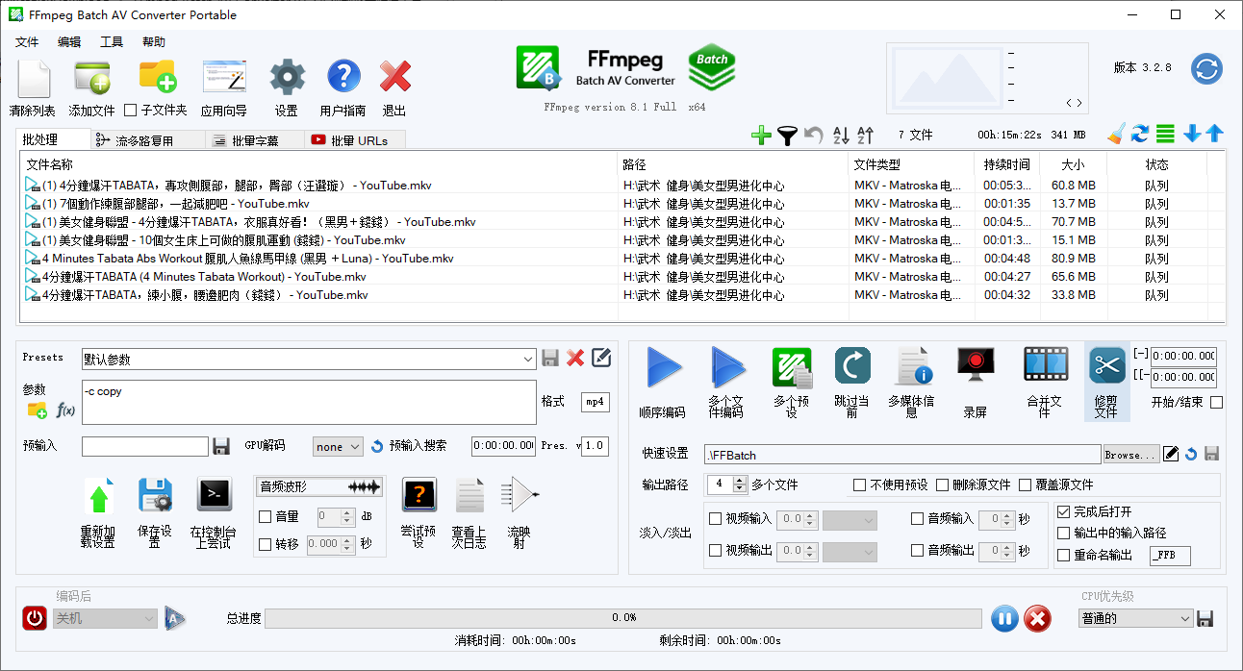Pause encoding with blue pause button
The image size is (1243, 671).
coord(1003,618)
